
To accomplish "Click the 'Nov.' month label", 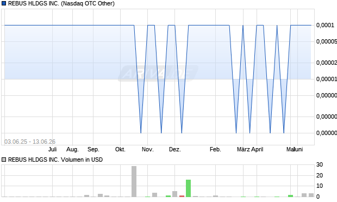I will 148,149.
